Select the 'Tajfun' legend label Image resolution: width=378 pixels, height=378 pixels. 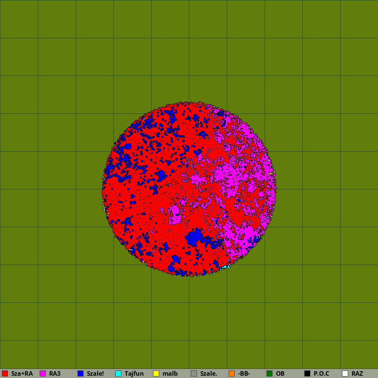click(134, 373)
